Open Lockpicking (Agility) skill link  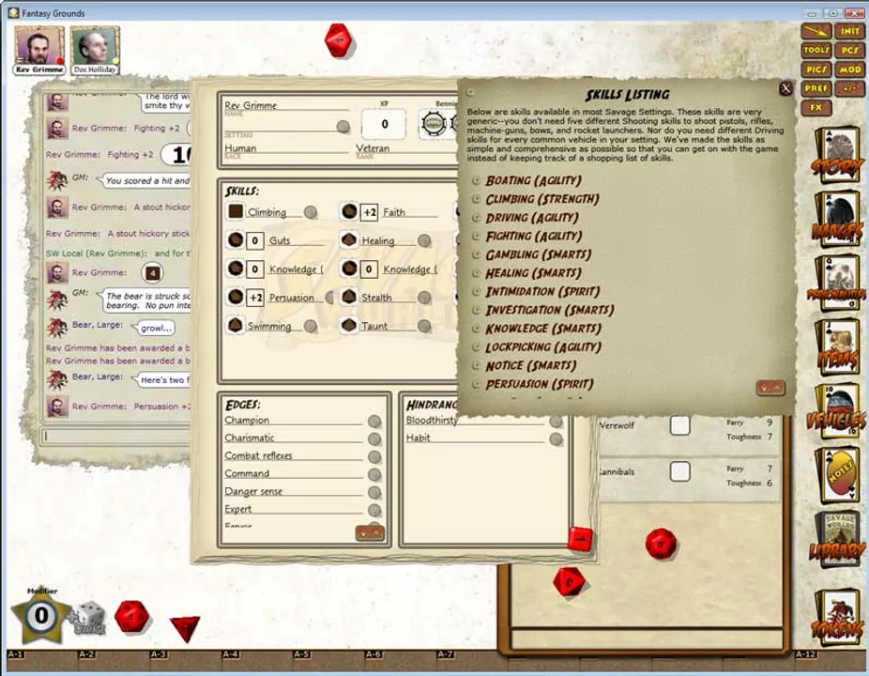coord(543,347)
